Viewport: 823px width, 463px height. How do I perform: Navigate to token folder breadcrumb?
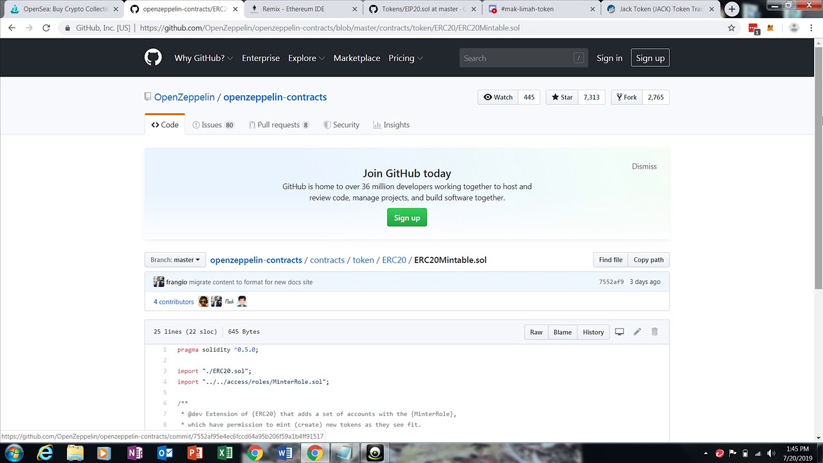[363, 260]
